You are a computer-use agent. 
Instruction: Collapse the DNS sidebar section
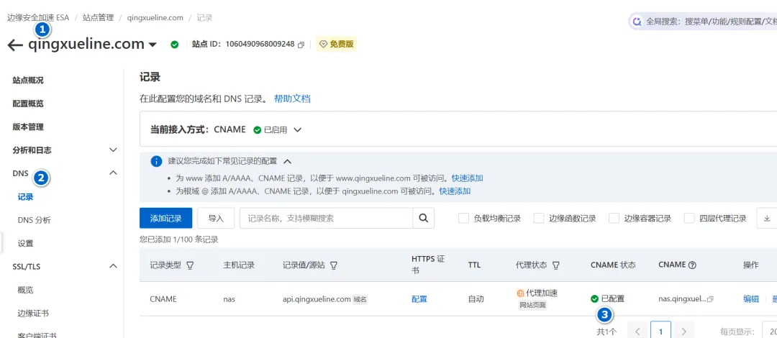pos(113,173)
